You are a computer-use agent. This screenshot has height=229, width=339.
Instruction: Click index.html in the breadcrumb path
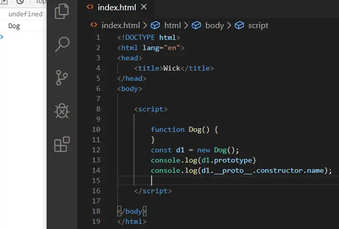[x=121, y=26]
